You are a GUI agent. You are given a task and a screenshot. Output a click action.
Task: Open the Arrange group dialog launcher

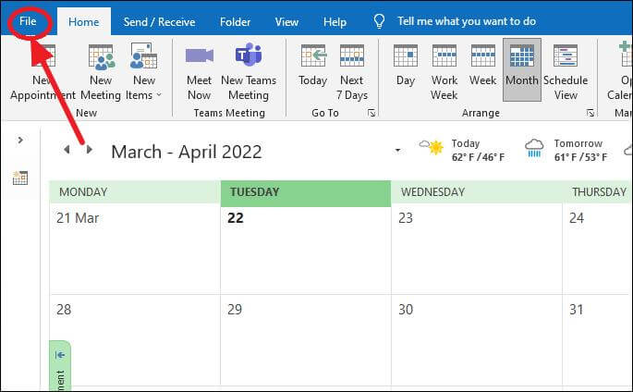[590, 113]
